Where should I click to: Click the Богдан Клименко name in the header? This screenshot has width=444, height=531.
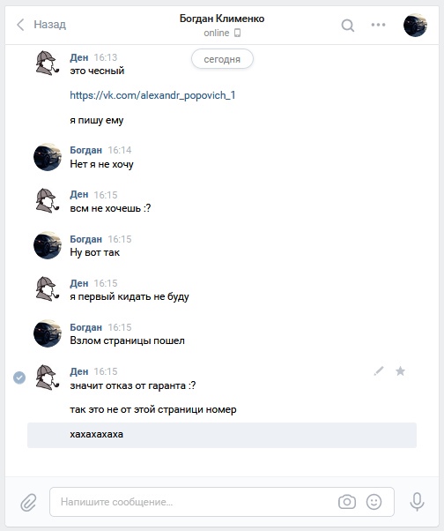click(x=222, y=19)
